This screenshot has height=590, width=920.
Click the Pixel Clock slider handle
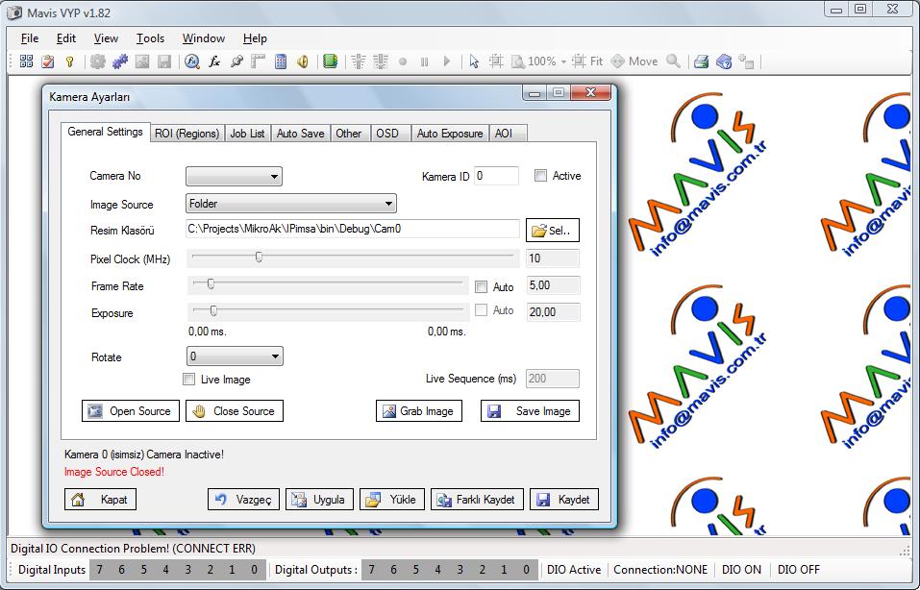(x=259, y=257)
